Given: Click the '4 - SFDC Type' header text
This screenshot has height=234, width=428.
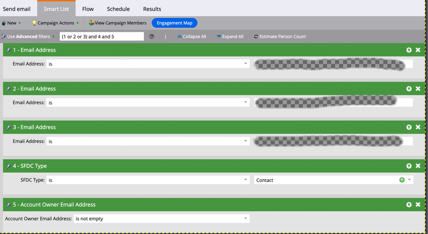Looking at the screenshot, I should click(x=30, y=166).
